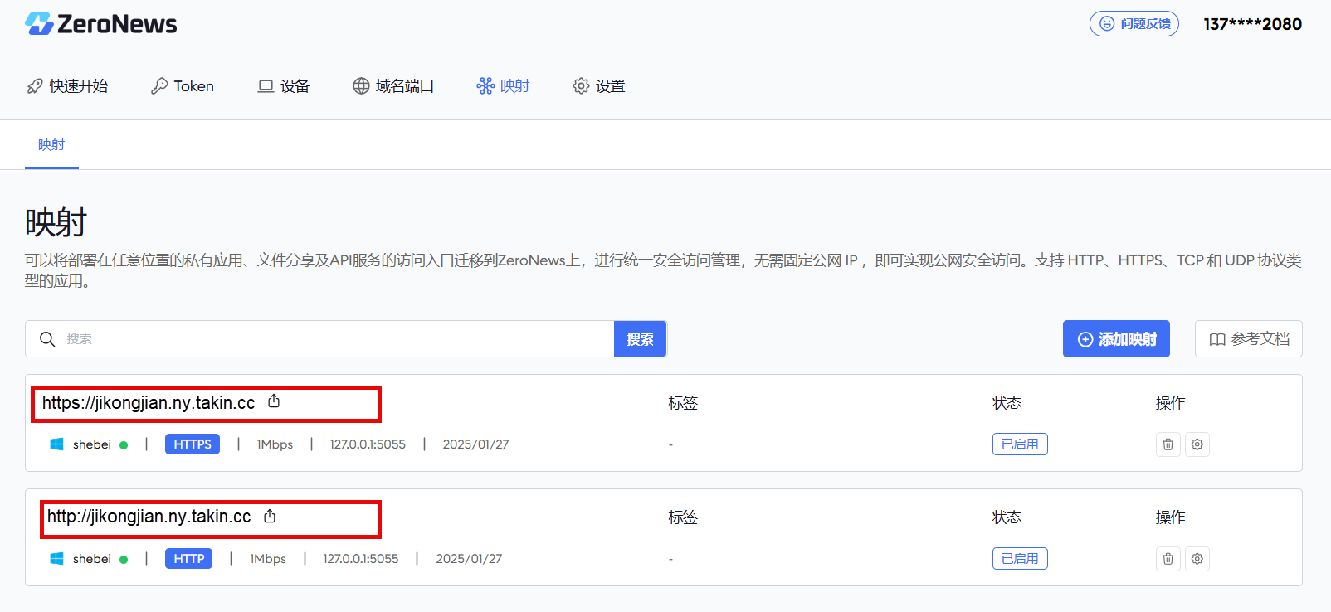Open http://jikongjian.ny.takin.cc link
This screenshot has height=612, width=1331.
click(x=149, y=517)
